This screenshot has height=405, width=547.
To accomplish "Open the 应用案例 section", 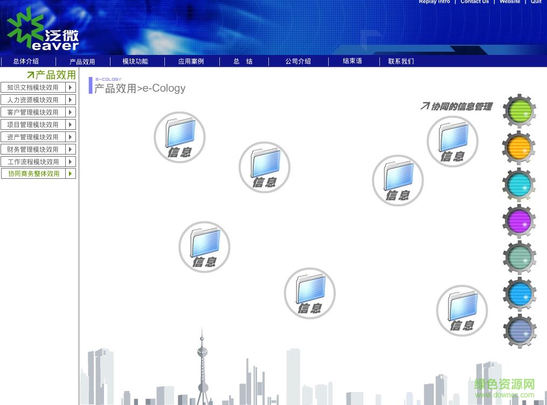I will click(x=191, y=61).
